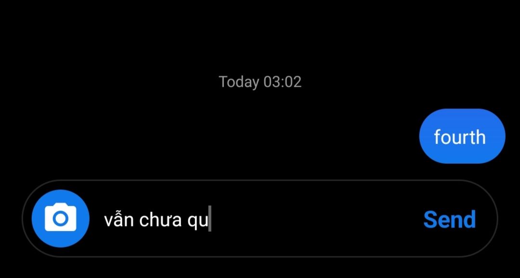520x278 pixels.
Task: Tap the camera lens circle inside the blue icon
Action: (x=60, y=219)
